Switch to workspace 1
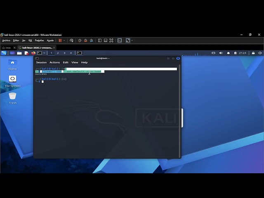The width and height of the screenshot is (264, 198). tap(51, 53)
